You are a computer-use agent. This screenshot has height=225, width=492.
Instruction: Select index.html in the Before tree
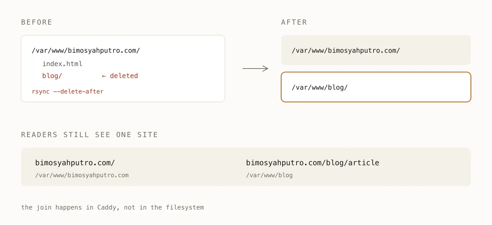(x=63, y=64)
